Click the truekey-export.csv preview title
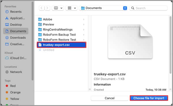Viewport: 173px width, 106px height. (110, 74)
